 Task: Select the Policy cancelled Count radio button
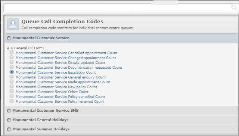pos(12,96)
